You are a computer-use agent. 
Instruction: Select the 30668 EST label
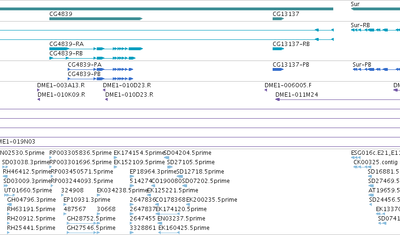[106, 209]
